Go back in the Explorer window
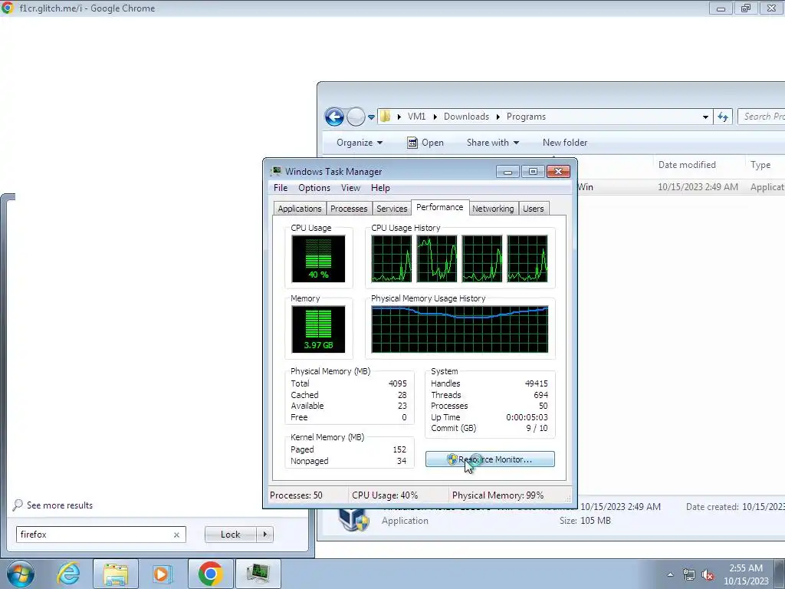Screen dimensions: 785x589 pyautogui.click(x=334, y=117)
